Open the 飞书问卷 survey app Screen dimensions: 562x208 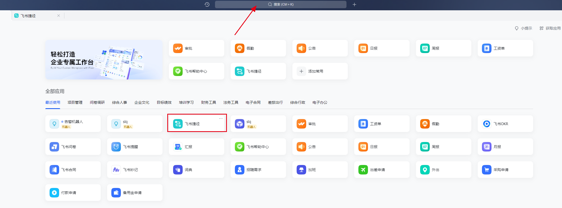click(73, 147)
